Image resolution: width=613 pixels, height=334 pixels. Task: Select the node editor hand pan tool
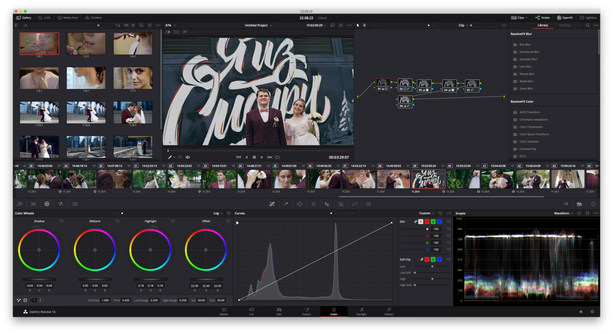click(365, 25)
